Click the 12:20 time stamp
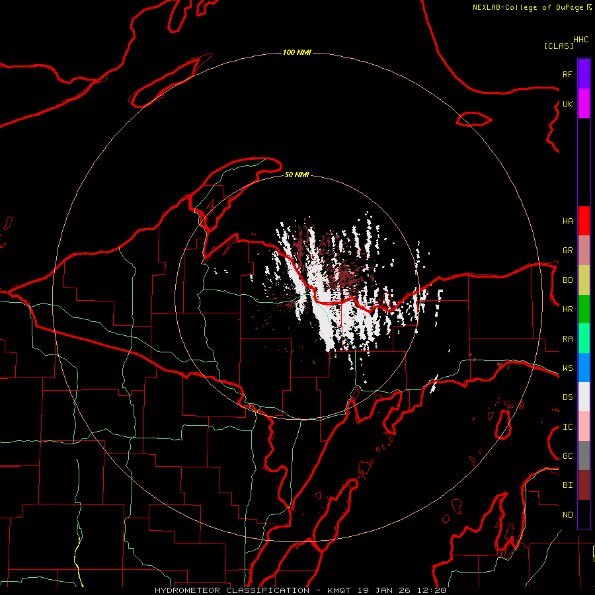 tap(431, 590)
